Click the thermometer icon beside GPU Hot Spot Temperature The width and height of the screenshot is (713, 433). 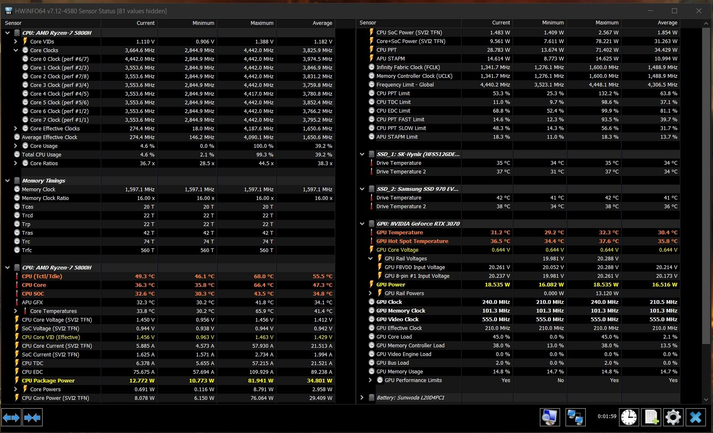pyautogui.click(x=372, y=241)
